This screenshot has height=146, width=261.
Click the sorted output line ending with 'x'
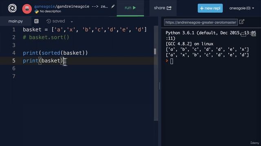click(207, 49)
